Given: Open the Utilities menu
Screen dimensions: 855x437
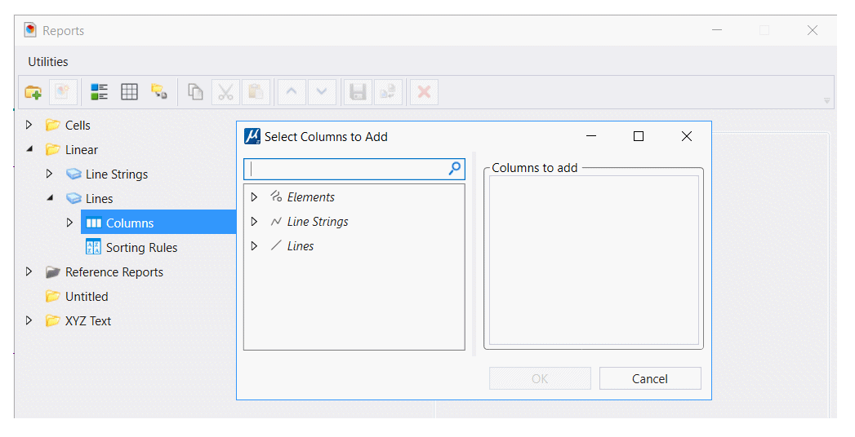Looking at the screenshot, I should [x=48, y=61].
